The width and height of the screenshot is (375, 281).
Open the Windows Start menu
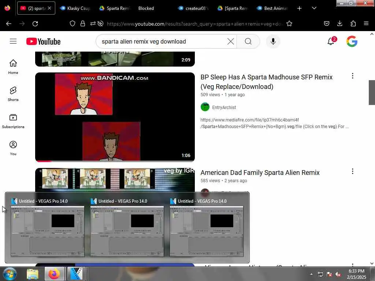(9, 274)
